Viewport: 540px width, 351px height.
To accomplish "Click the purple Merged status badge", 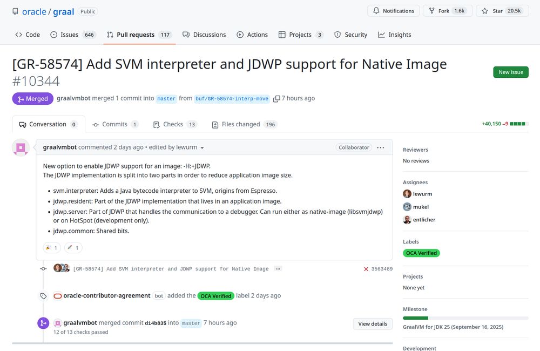I will click(x=33, y=98).
